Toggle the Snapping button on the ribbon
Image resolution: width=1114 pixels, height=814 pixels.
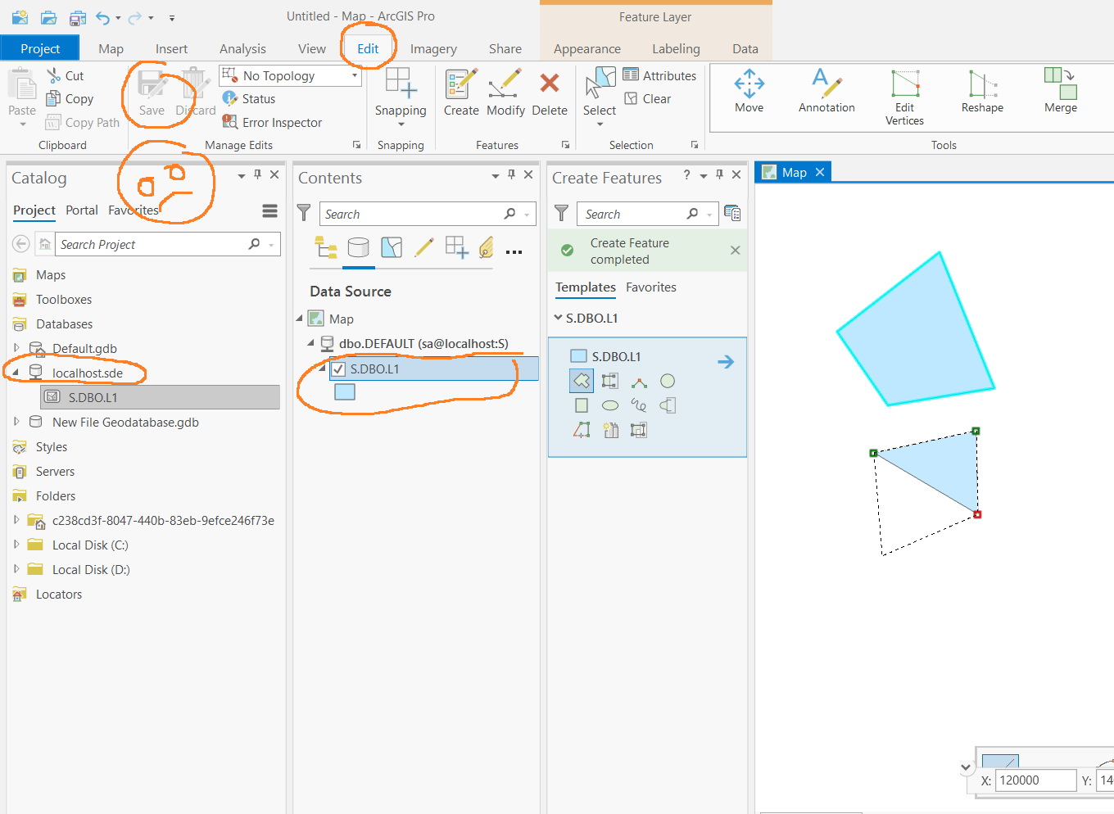click(x=401, y=90)
